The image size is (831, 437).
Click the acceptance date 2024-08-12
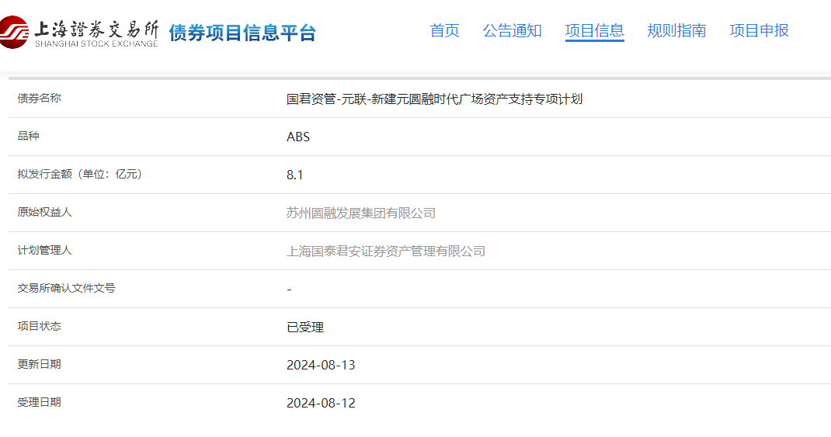(x=321, y=403)
